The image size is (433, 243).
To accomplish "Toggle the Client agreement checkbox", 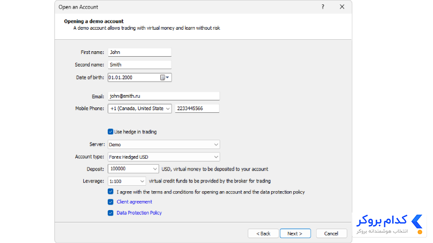I will 110,202.
